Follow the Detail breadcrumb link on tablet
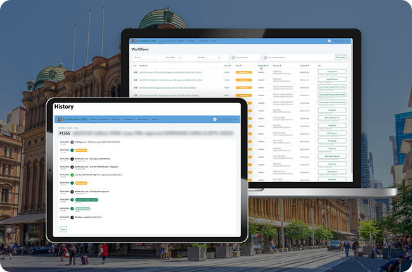 click(69, 128)
